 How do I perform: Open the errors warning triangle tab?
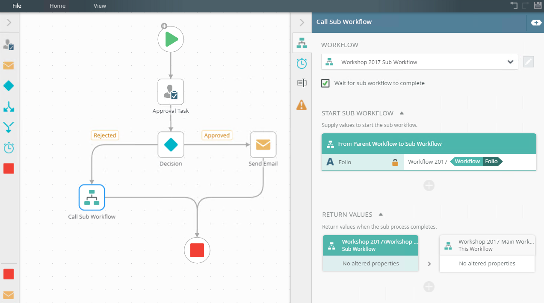302,105
